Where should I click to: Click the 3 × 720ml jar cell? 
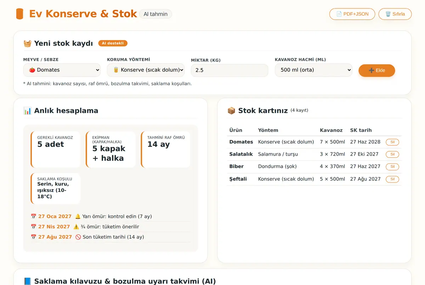click(332, 154)
